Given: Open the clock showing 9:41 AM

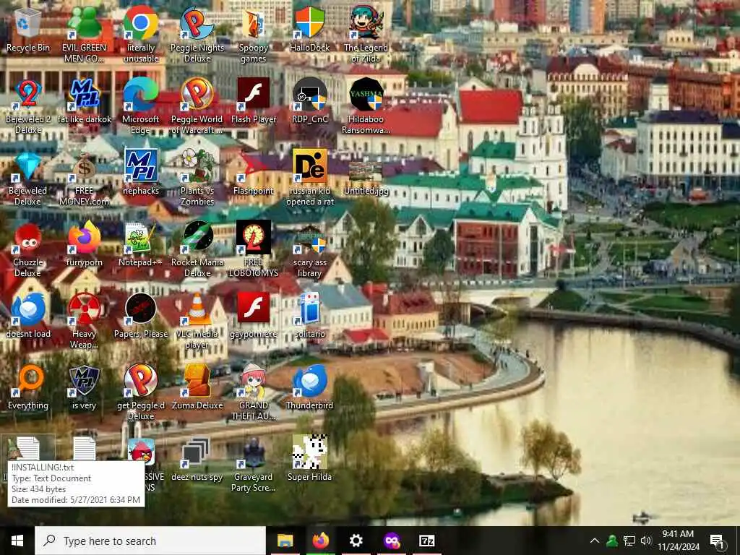Looking at the screenshot, I should point(678,541).
